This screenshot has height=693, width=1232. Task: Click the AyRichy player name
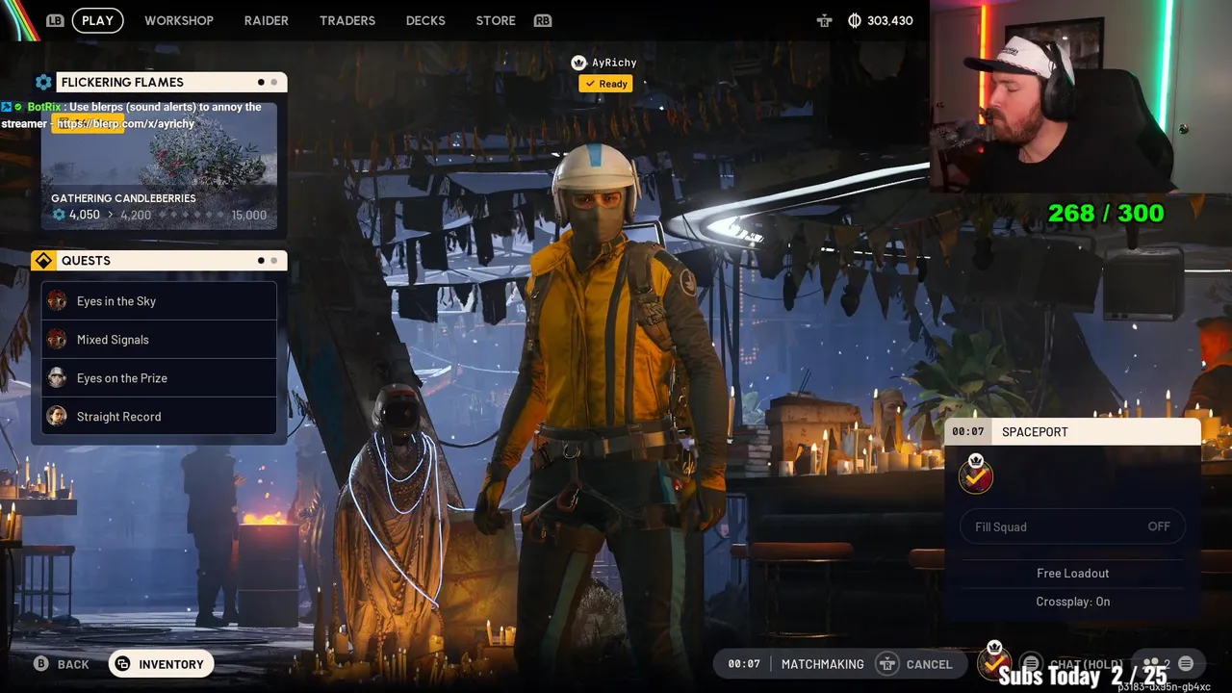point(614,63)
